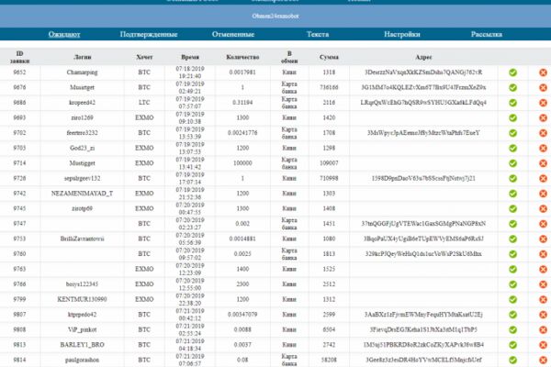The image size is (551, 367).
Task: Click the Хочет column header
Action: click(x=144, y=57)
